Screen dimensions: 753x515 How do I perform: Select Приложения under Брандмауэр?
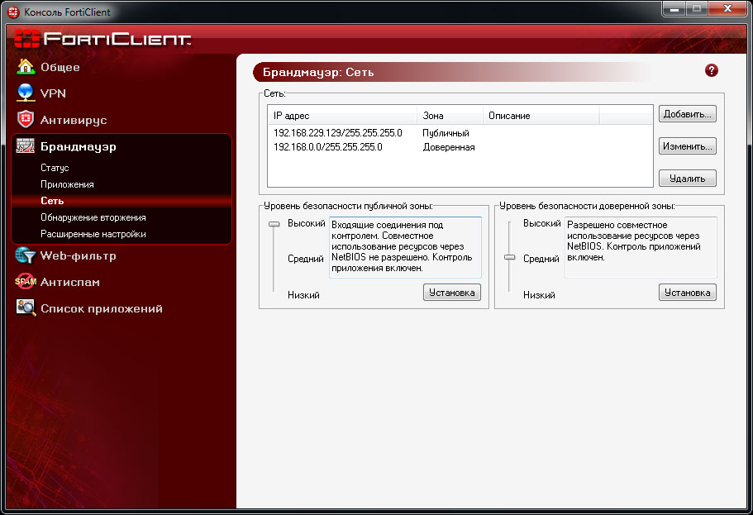[x=67, y=184]
